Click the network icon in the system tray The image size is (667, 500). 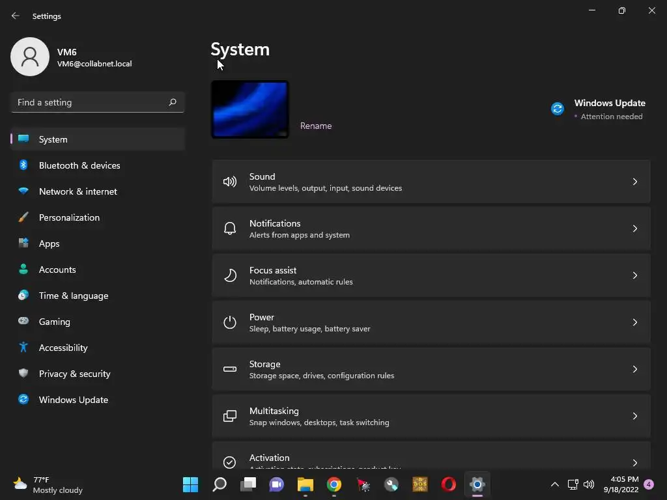tap(573, 484)
